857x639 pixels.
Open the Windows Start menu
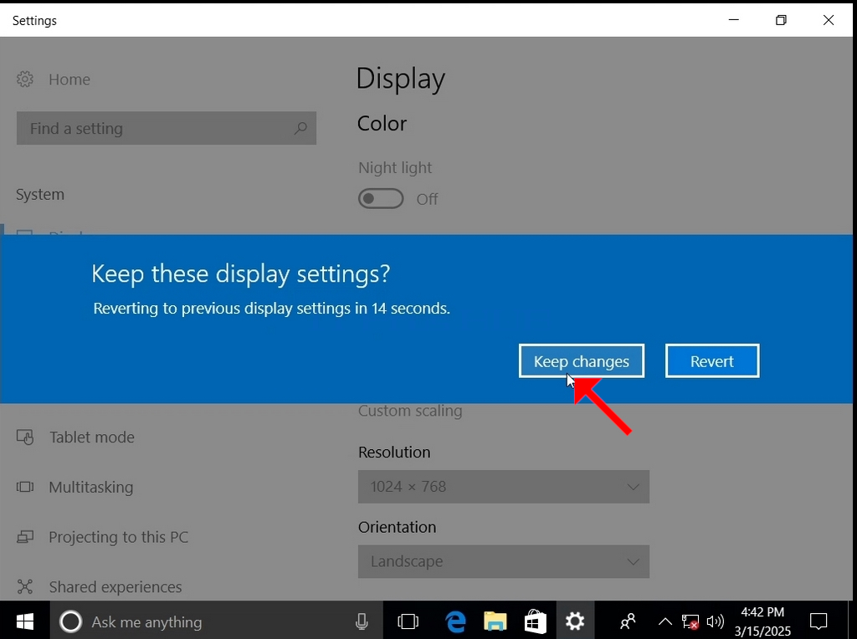click(x=24, y=621)
